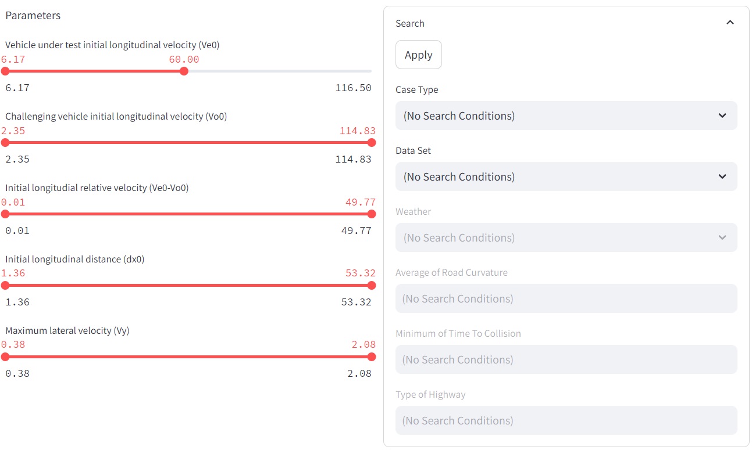Click the Vo0 slider minimum handle at 2.35
Viewport: 752px width, 450px height.
[x=5, y=142]
